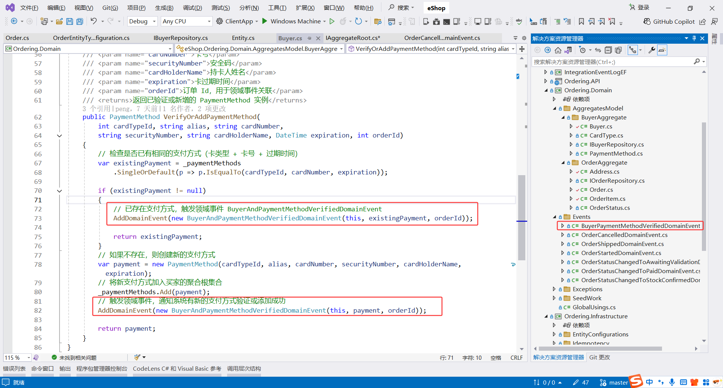Viewport: 723px width, 388px height.
Task: Click the switch views icon in solution explorer
Action: point(568,50)
